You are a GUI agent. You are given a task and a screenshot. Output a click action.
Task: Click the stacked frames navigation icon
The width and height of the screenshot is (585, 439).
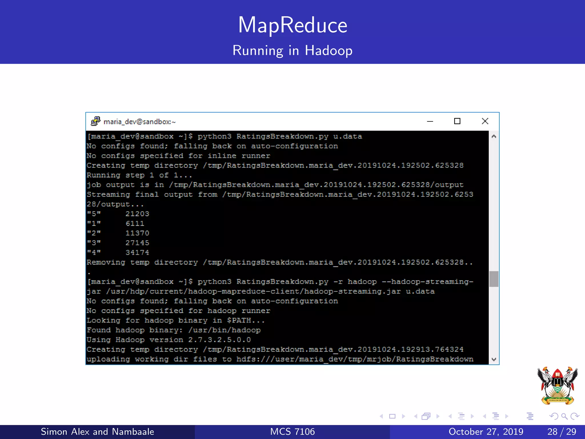[x=426, y=416]
